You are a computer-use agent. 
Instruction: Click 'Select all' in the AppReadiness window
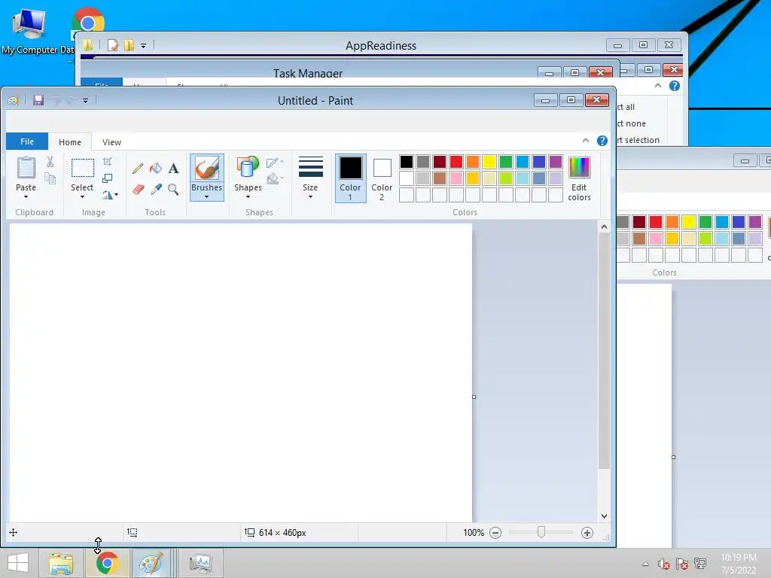(626, 107)
